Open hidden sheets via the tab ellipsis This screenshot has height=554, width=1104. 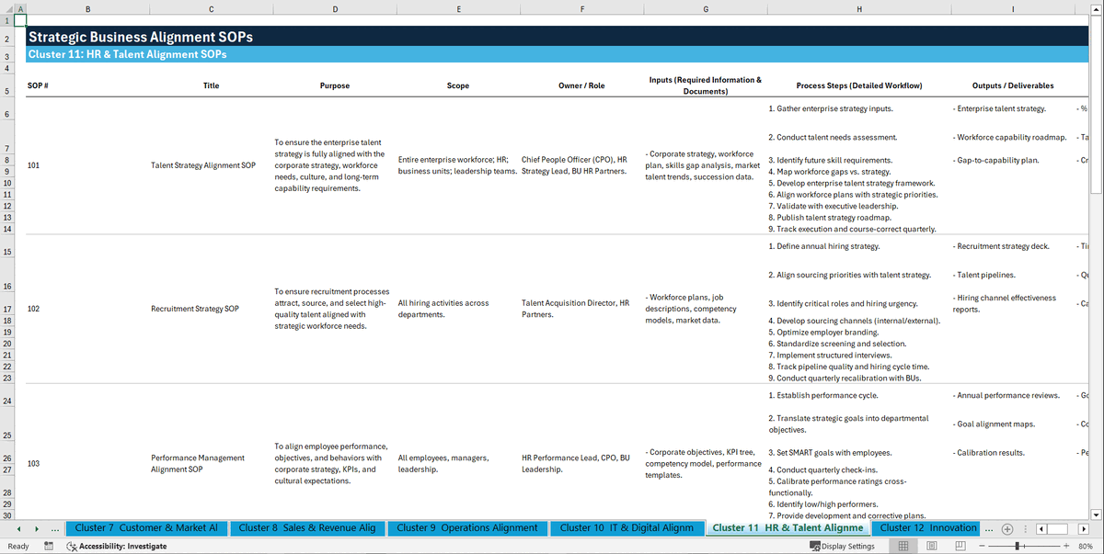point(54,528)
